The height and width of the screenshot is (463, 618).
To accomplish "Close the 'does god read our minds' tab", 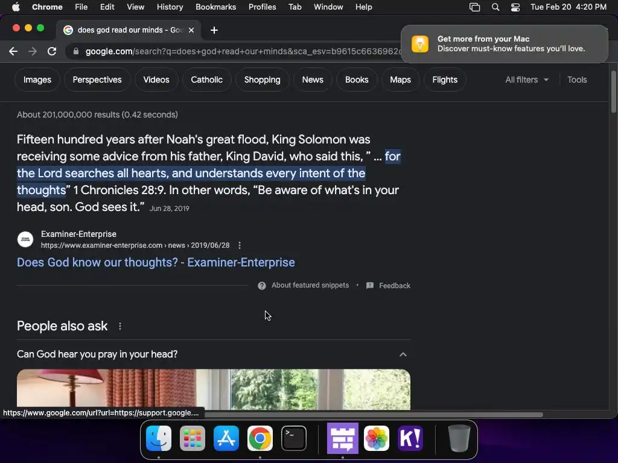I will [191, 30].
